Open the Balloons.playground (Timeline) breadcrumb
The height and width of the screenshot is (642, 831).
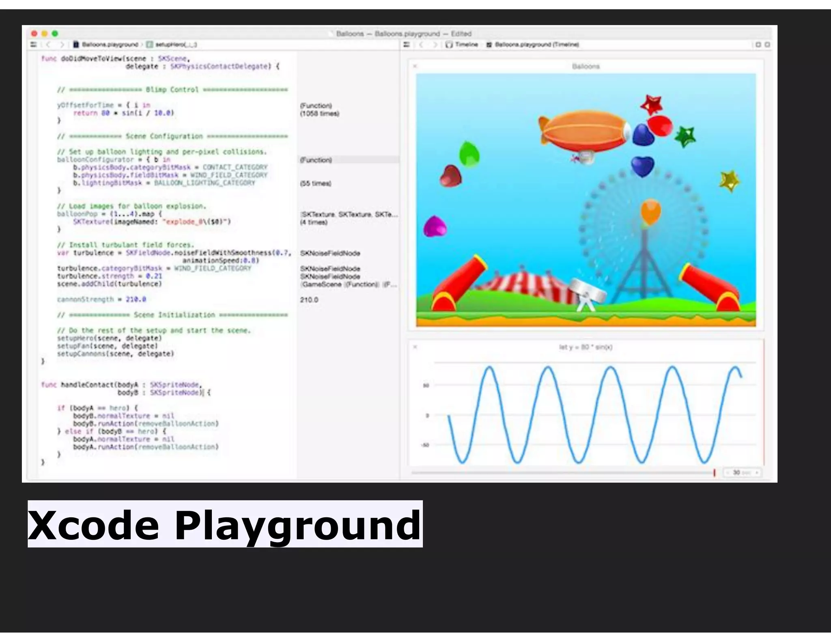tap(533, 45)
